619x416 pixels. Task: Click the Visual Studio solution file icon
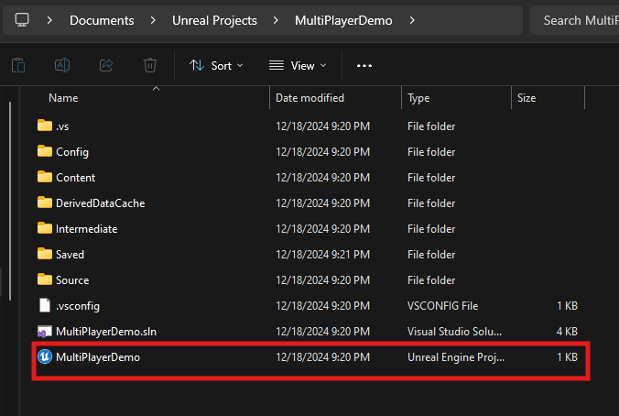point(45,332)
